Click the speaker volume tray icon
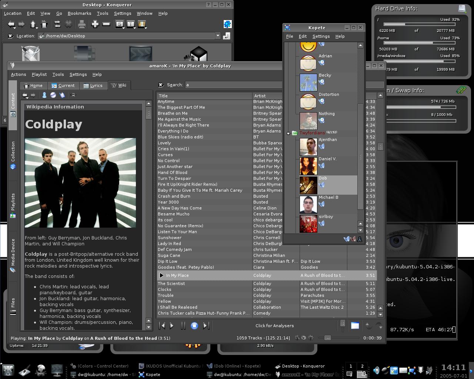Screen dimensions: 474x379 pos(377,370)
